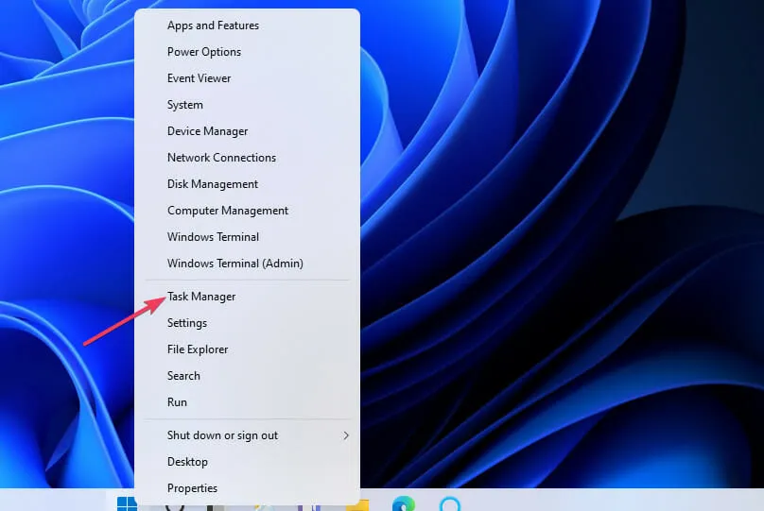The height and width of the screenshot is (511, 764).
Task: Open File Explorer from the menu
Action: pos(198,349)
